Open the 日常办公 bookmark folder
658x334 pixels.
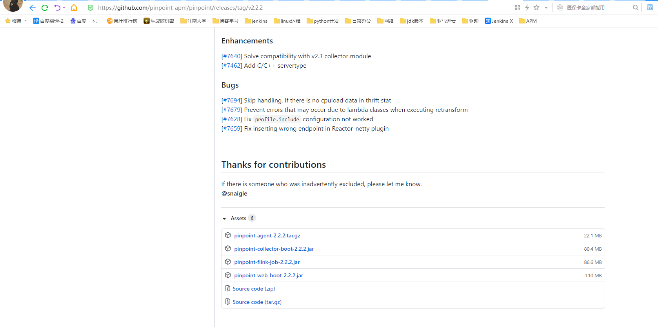click(x=358, y=21)
